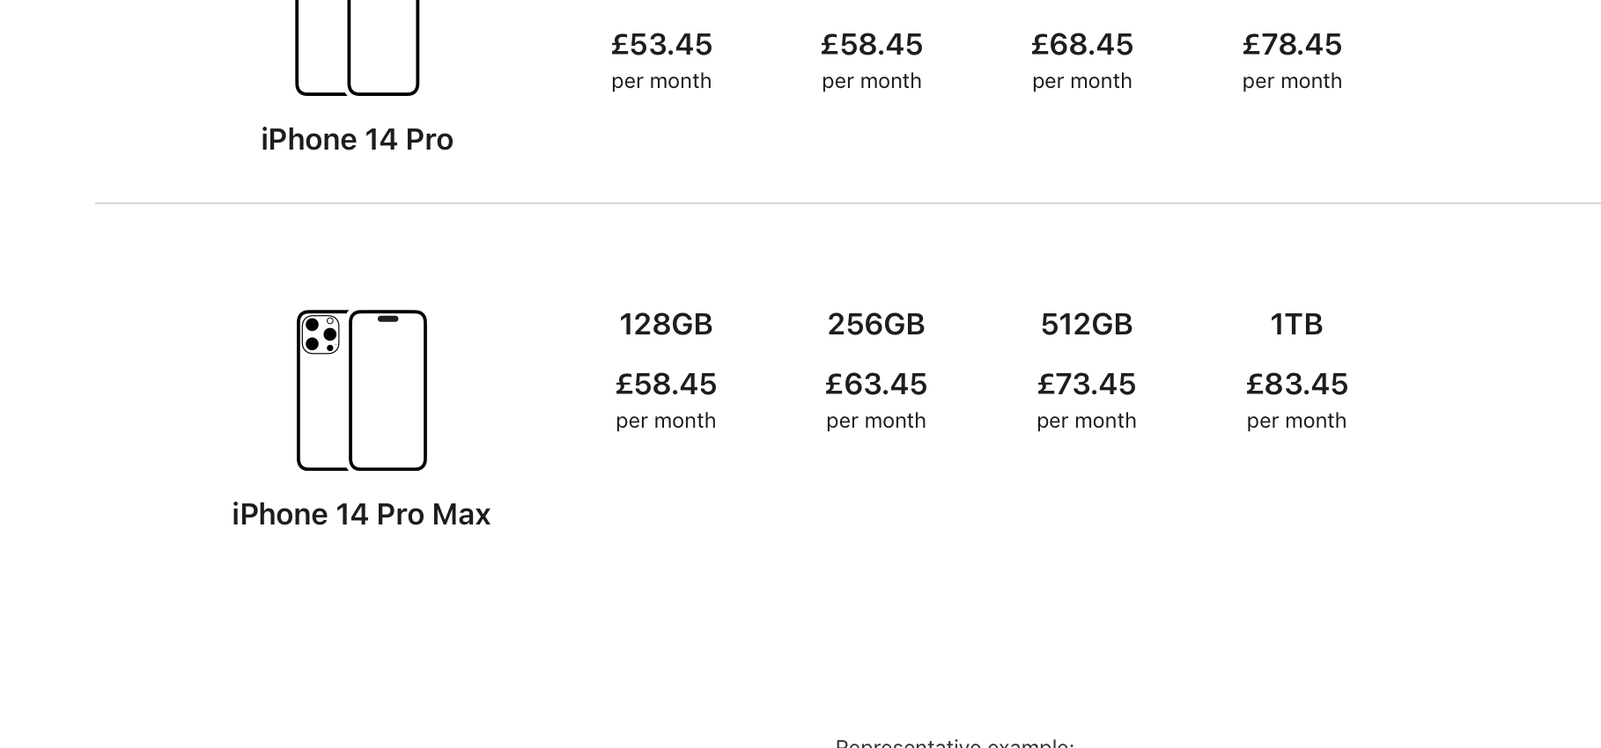Click "per month" under the £53.45 price
The height and width of the screenshot is (748, 1601).
pyautogui.click(x=661, y=81)
